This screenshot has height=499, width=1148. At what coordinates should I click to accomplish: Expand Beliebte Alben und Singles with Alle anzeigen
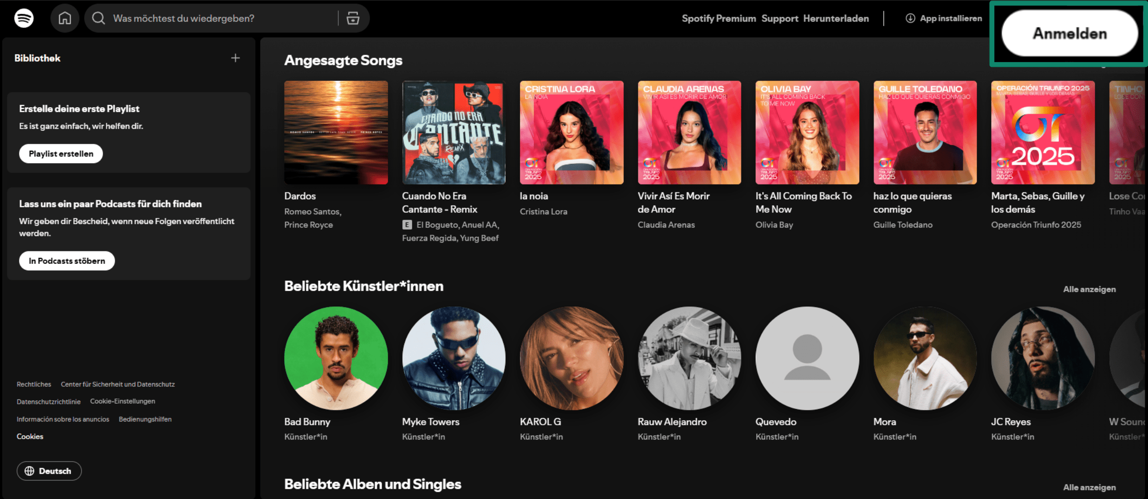(x=1089, y=487)
